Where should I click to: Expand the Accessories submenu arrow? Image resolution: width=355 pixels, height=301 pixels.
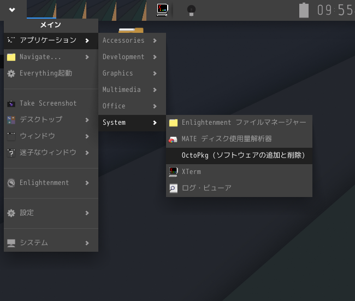click(155, 40)
